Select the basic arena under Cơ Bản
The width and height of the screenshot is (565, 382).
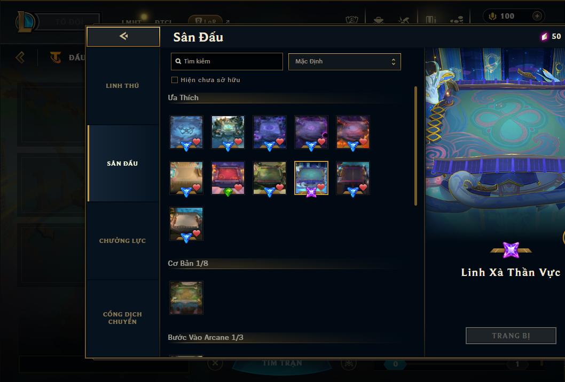click(x=186, y=297)
